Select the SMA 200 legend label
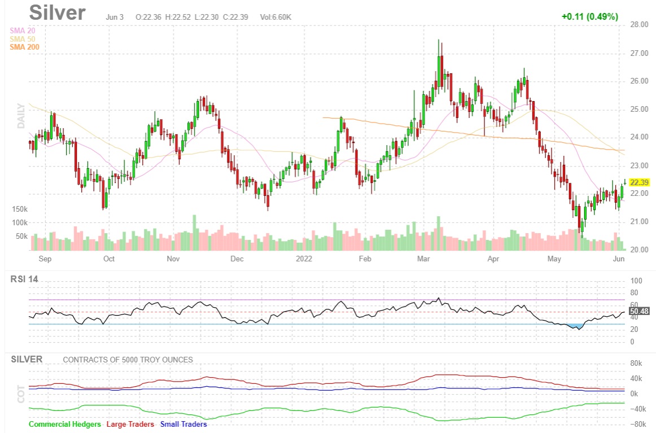 25,47
